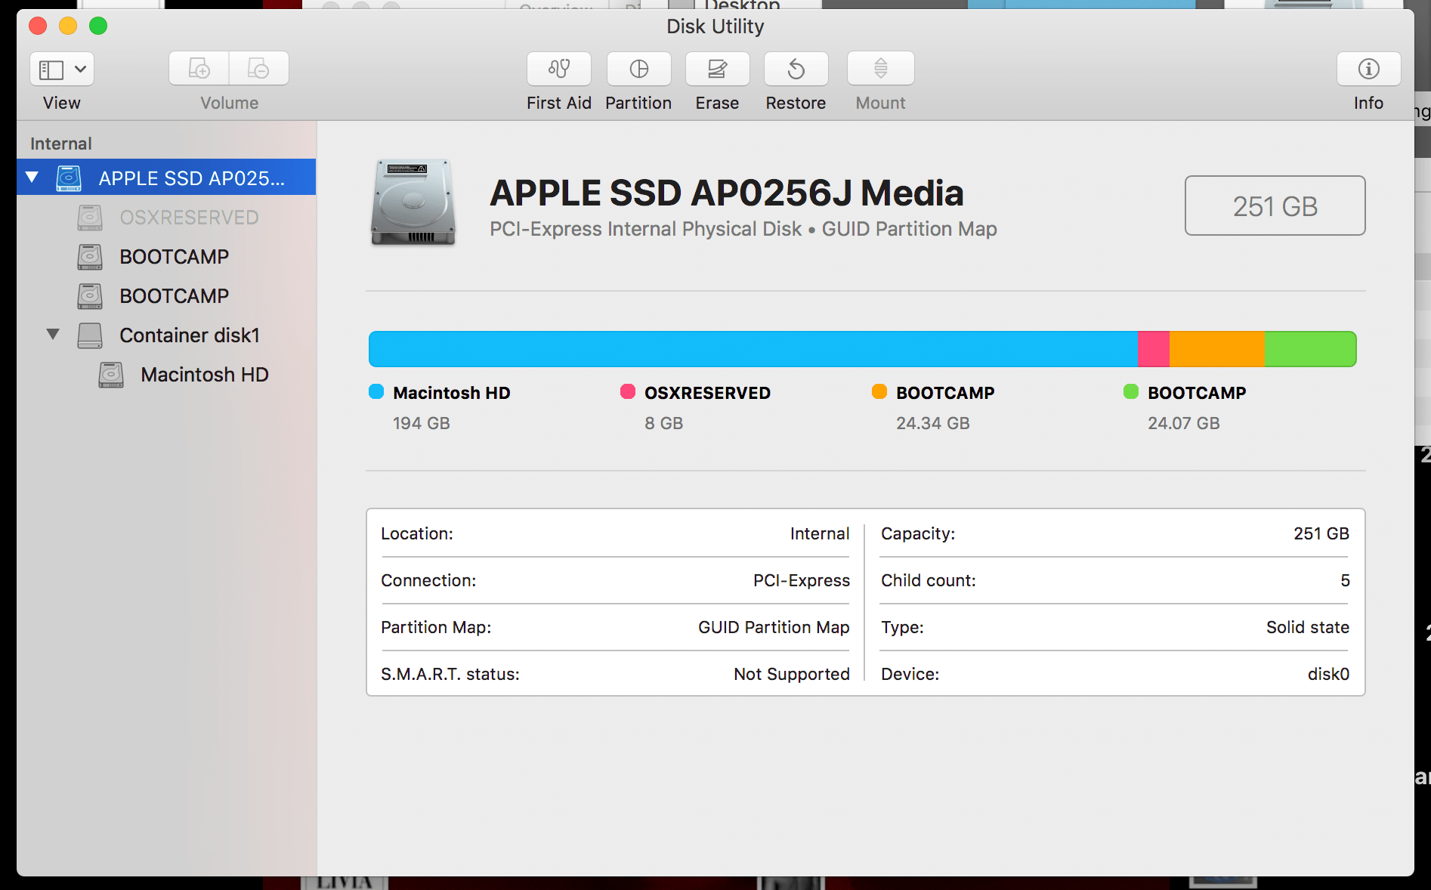
Task: Click the orange BOOTCAMP partition segment
Action: coord(1216,348)
